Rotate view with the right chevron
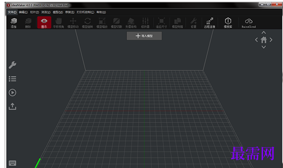Image resolution: width=283 pixels, height=168 pixels. [x=271, y=40]
